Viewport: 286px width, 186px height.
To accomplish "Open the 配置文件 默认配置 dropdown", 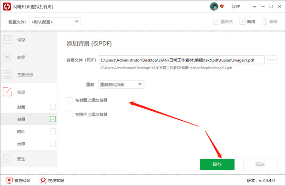I will pyautogui.click(x=55, y=22).
